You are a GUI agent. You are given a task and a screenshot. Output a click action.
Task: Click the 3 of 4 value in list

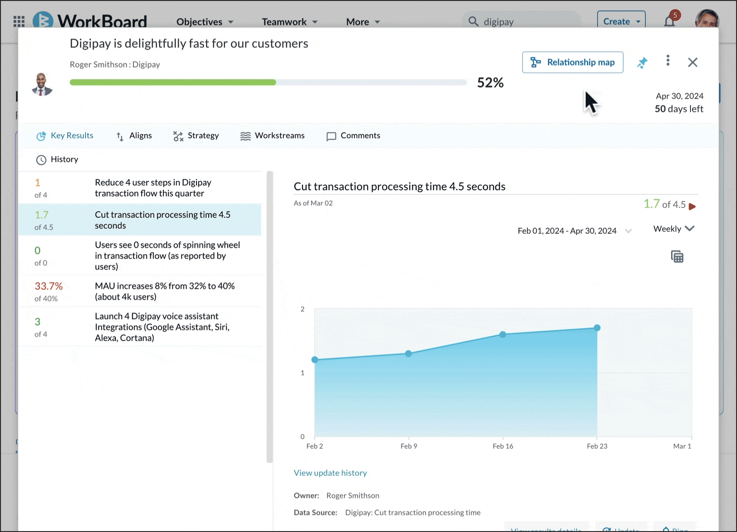(41, 327)
